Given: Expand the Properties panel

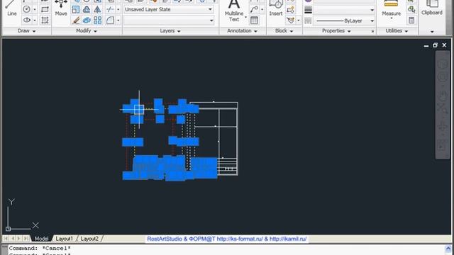Looking at the screenshot, I should coord(336,30).
